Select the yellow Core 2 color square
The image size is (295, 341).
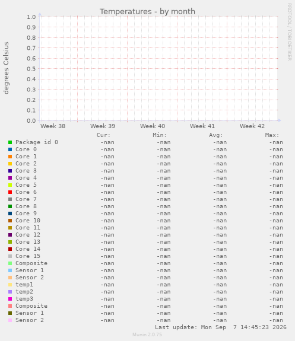point(10,164)
